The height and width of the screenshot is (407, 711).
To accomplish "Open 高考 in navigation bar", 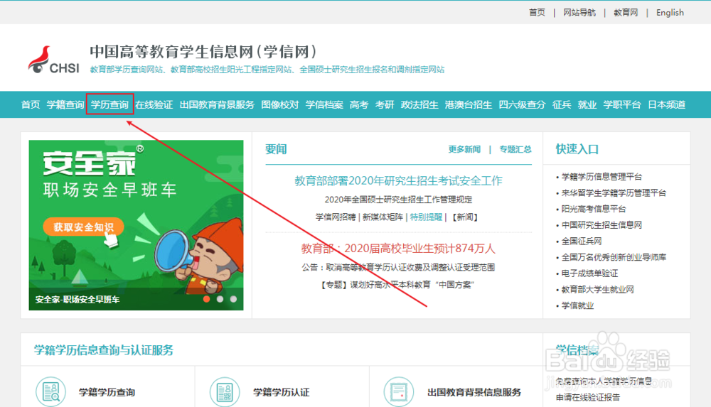I will tap(358, 104).
